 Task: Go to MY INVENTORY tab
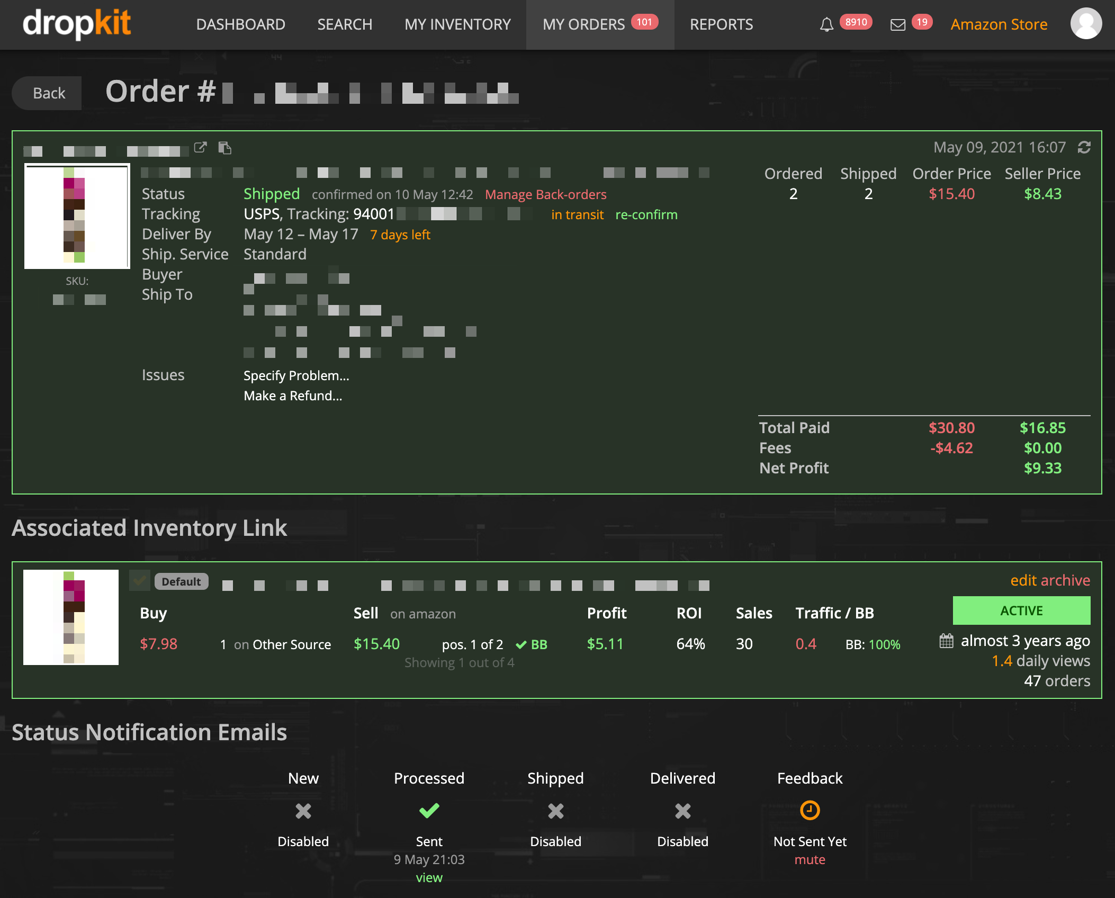tap(457, 24)
